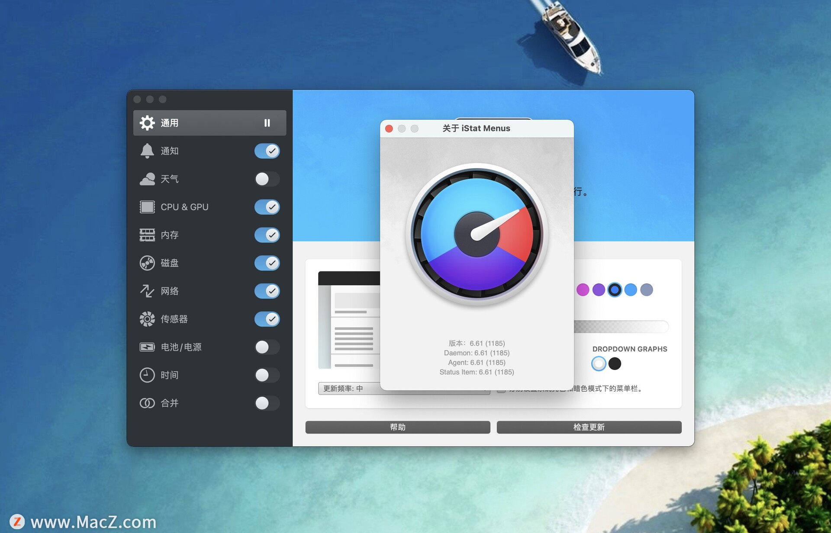831x533 pixels.
Task: Click the Agent: 6.61 (1185) text
Action: coord(477,362)
